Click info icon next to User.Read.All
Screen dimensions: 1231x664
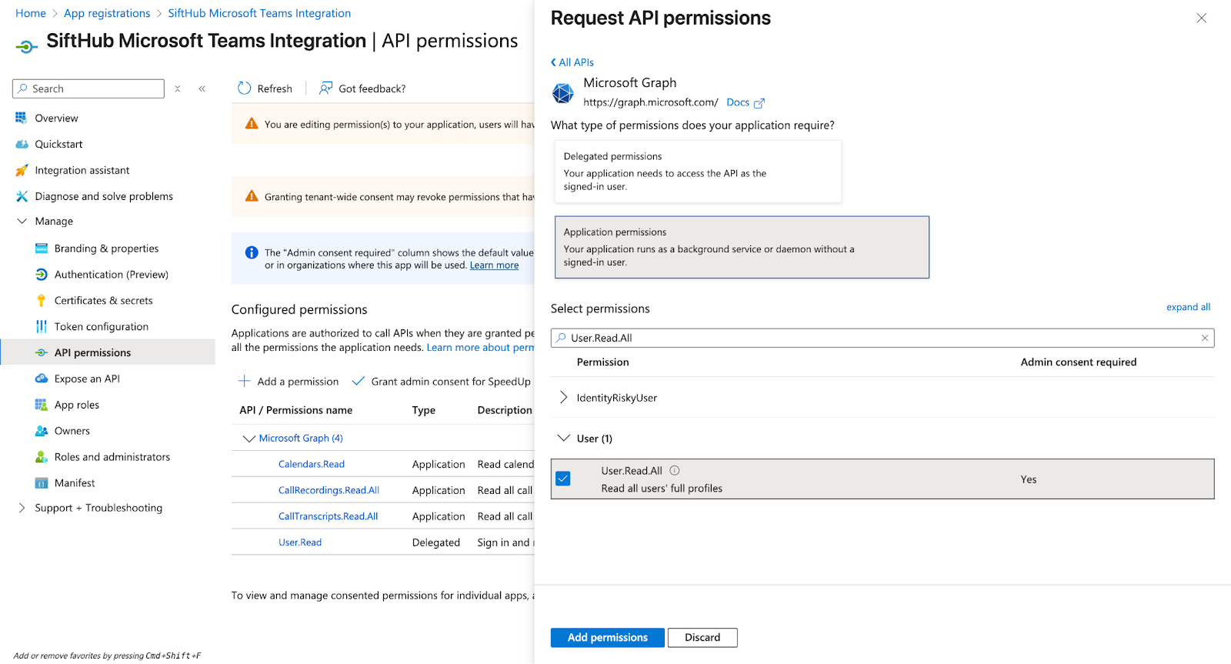(x=675, y=471)
